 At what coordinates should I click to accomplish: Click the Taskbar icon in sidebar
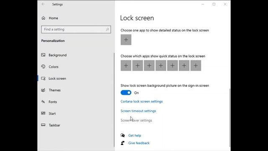pos(43,125)
